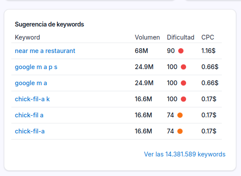Click the 'Keyword' column header
This screenshot has height=176, width=241.
tap(27, 37)
